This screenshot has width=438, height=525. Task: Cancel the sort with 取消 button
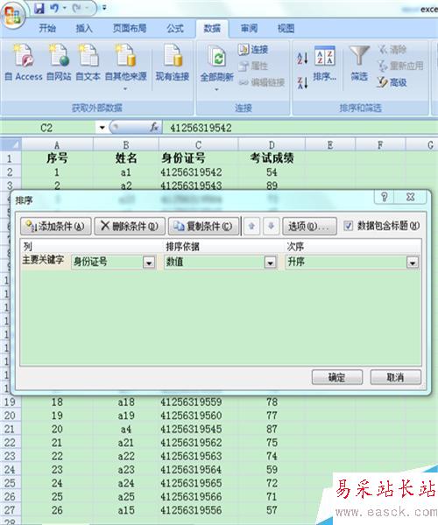click(395, 378)
